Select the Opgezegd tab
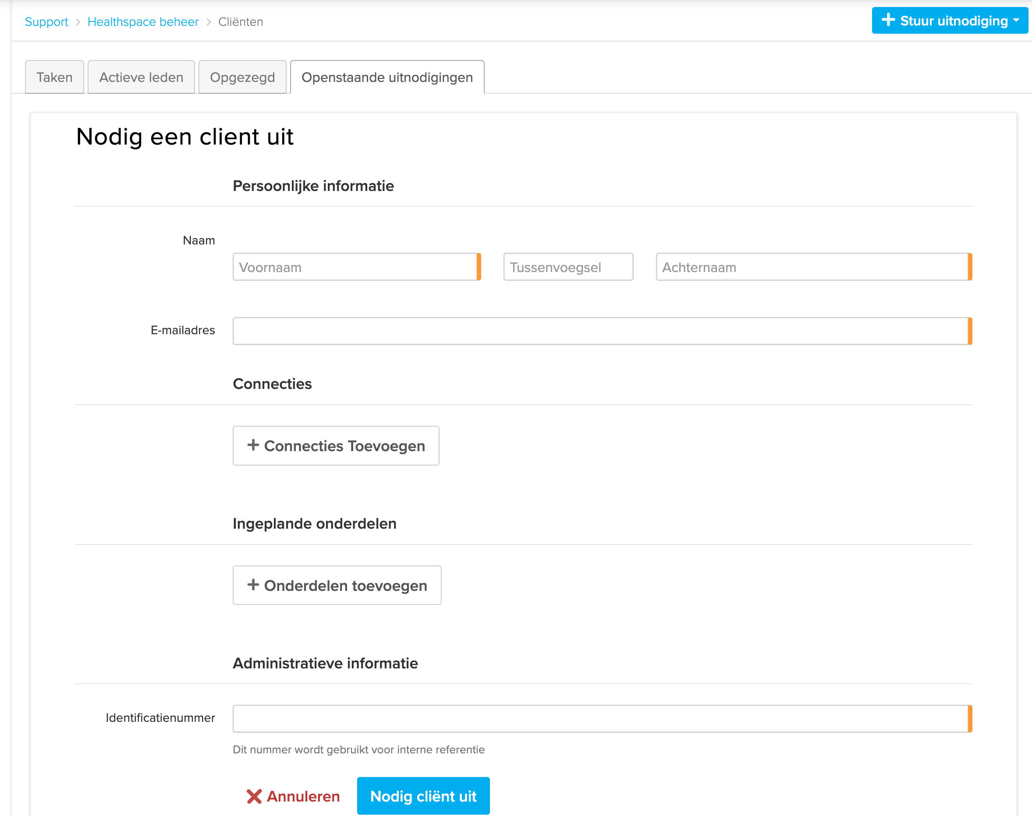Screen dimensions: 1032x816 pos(242,77)
